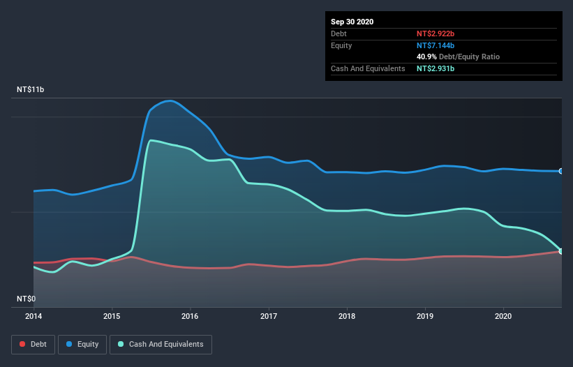Screen dimensions: 573x367
Task: Click the NT$11b y-axis label
Action: 30,89
